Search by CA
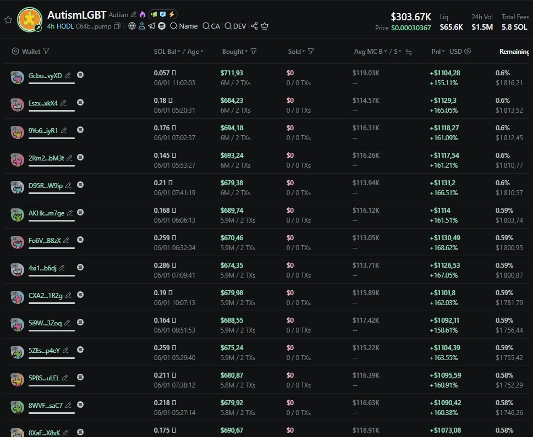 tap(211, 26)
